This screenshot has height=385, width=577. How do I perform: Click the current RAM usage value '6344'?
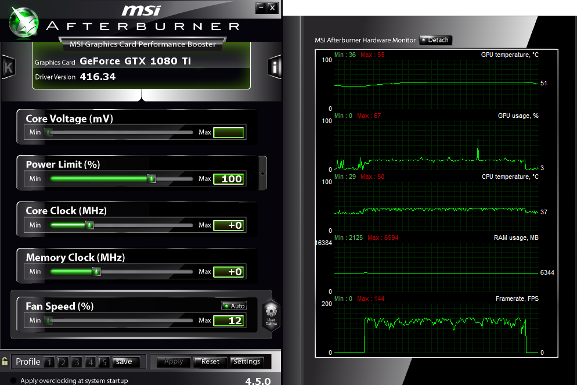[547, 273]
